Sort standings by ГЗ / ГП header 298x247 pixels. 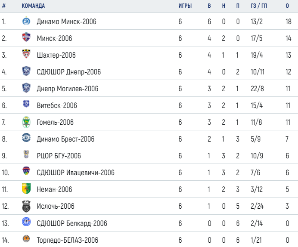coord(259,6)
